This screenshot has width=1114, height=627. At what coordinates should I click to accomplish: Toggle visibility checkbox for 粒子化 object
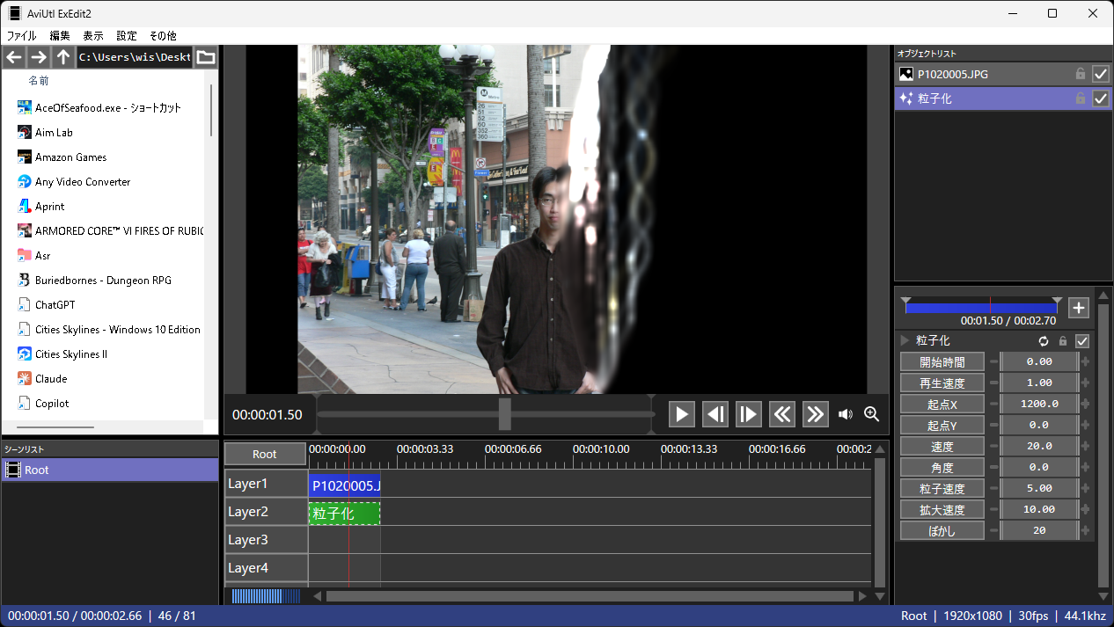(1100, 98)
